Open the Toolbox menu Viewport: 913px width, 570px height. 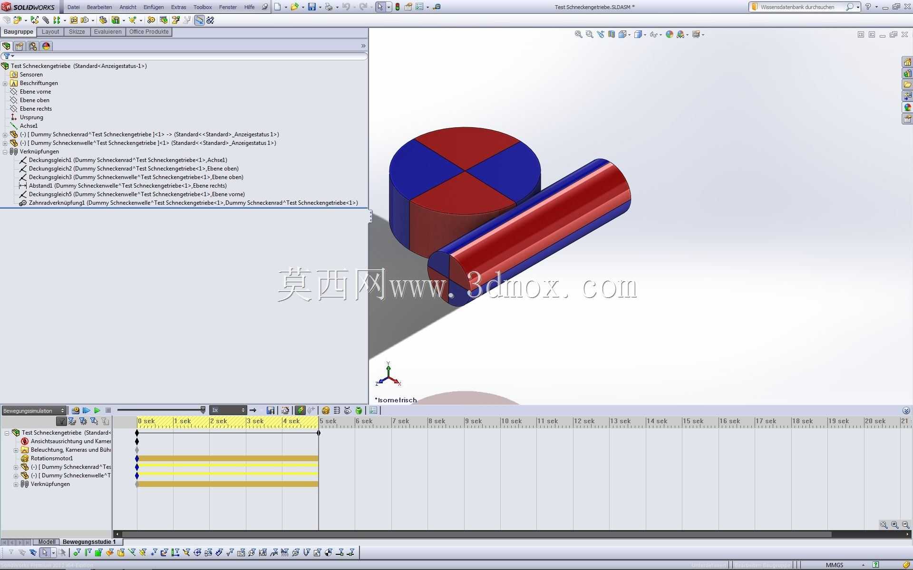203,7
